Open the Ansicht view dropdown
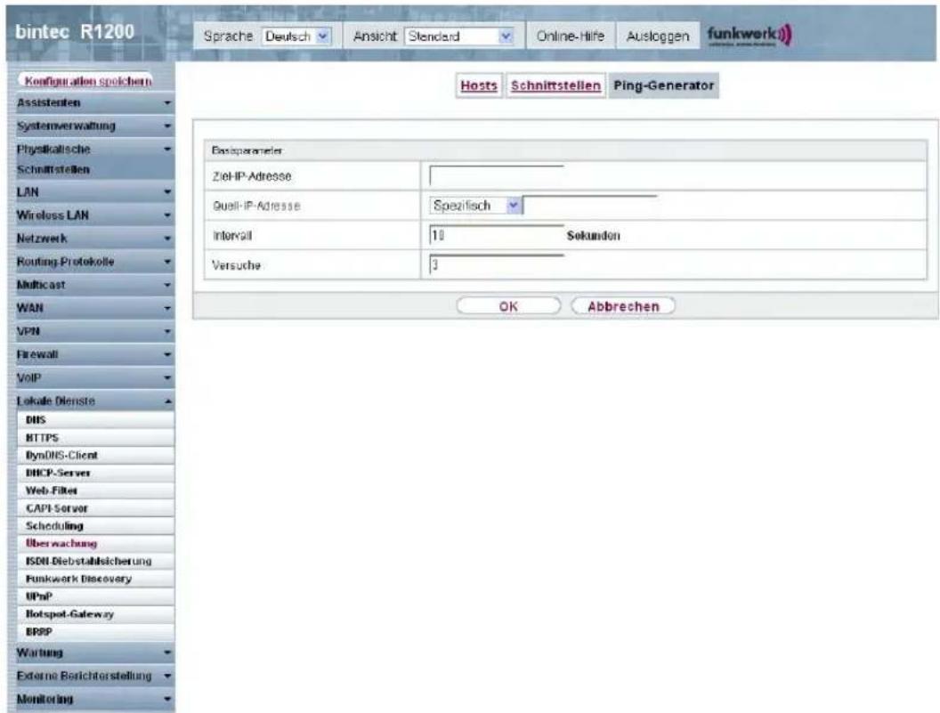This screenshot has height=713, width=940. (x=460, y=36)
